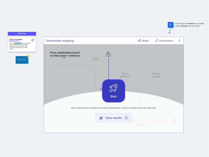Click the rocket Start button
The height and width of the screenshot is (157, 209).
pyautogui.click(x=113, y=91)
